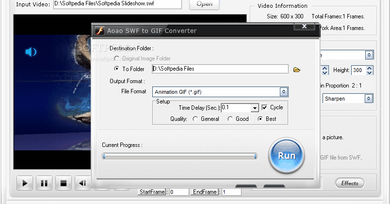The image size is (390, 204).
Task: Click the 'Size: 600 x 300' text
Action: coord(285,16)
